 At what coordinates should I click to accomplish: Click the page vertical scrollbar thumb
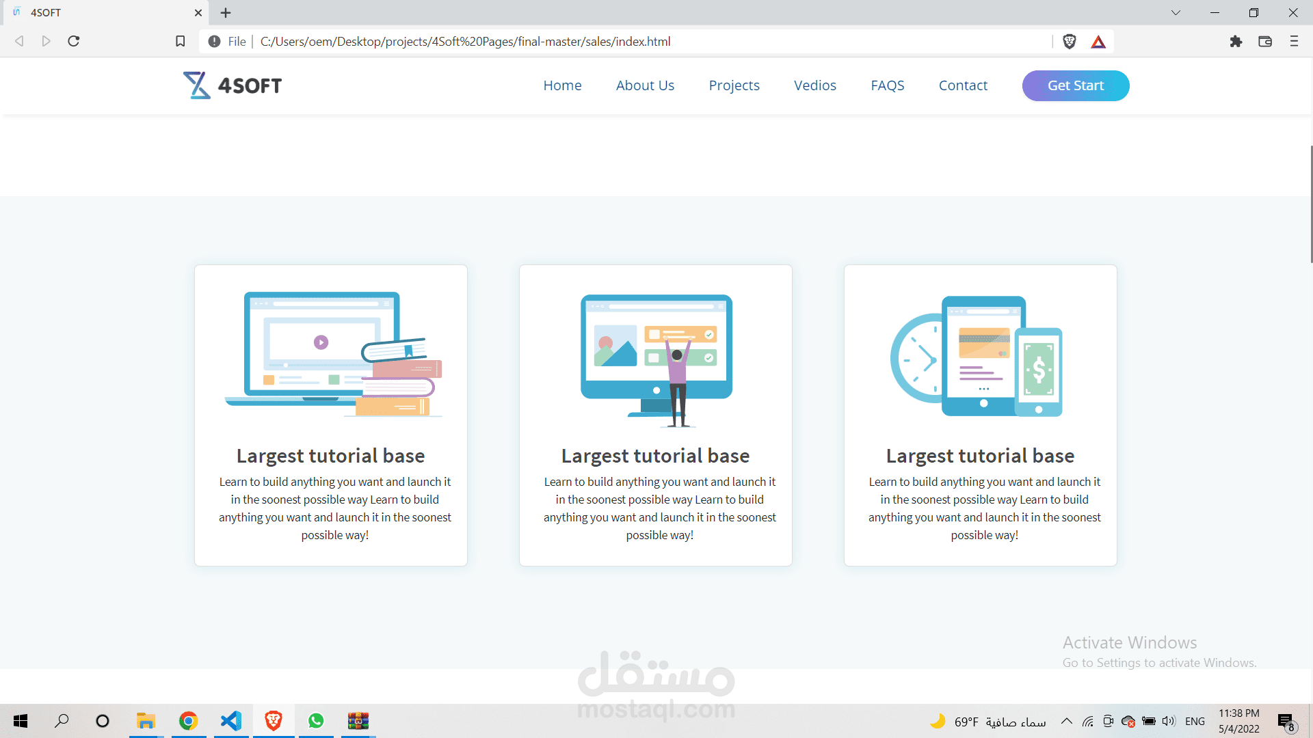tap(1310, 205)
